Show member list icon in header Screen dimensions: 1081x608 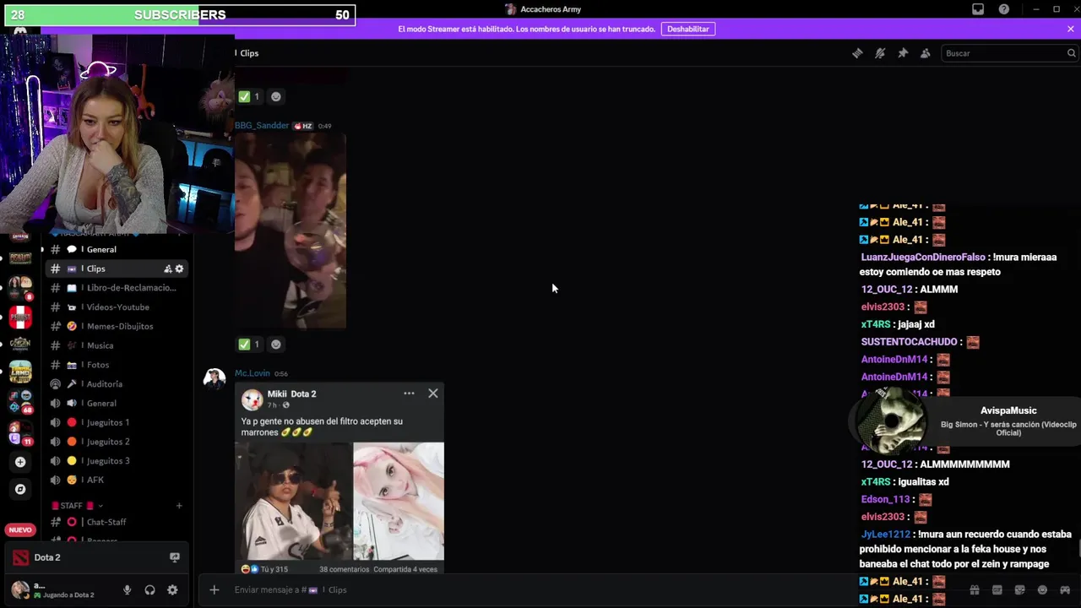click(x=926, y=53)
